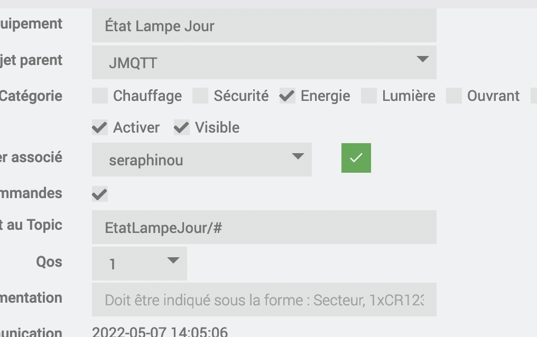Click the État Lampe Jour name field
Image resolution: width=537 pixels, height=337 pixels.
(264, 26)
